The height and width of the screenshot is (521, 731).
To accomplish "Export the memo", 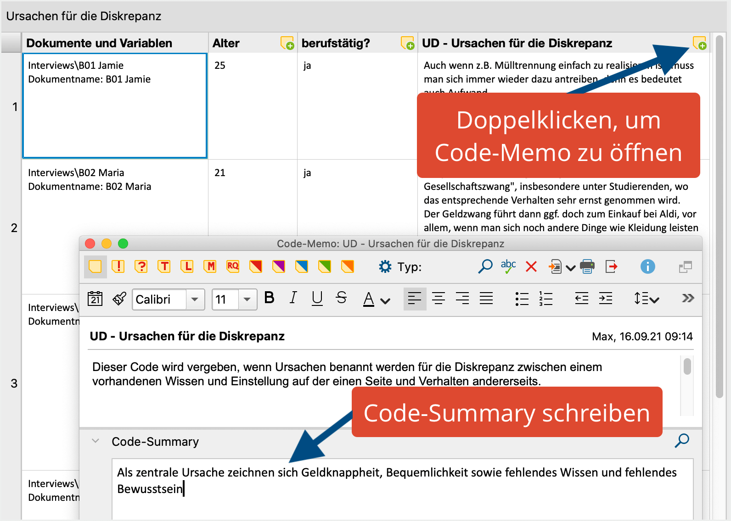I will 611,266.
